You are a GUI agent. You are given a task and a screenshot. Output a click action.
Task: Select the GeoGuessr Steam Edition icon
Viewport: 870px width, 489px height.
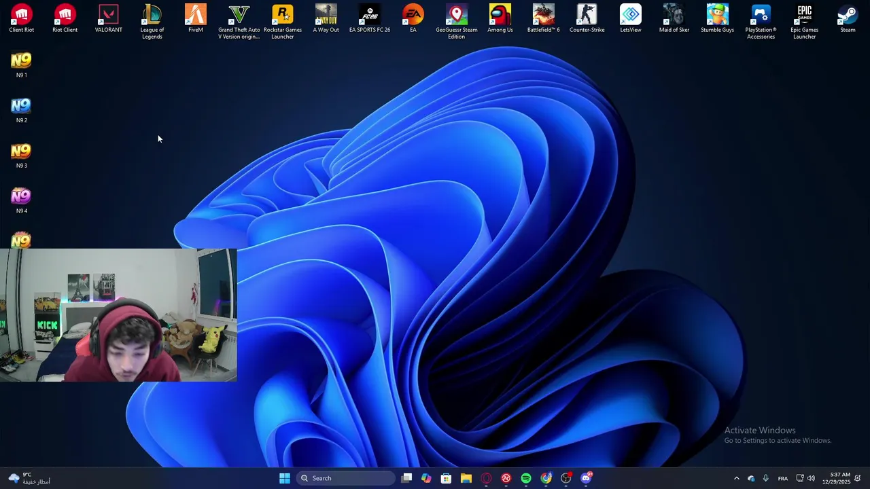456,22
